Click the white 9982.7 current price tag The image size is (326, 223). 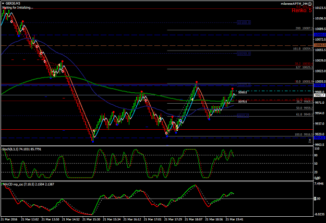pyautogui.click(x=320, y=95)
